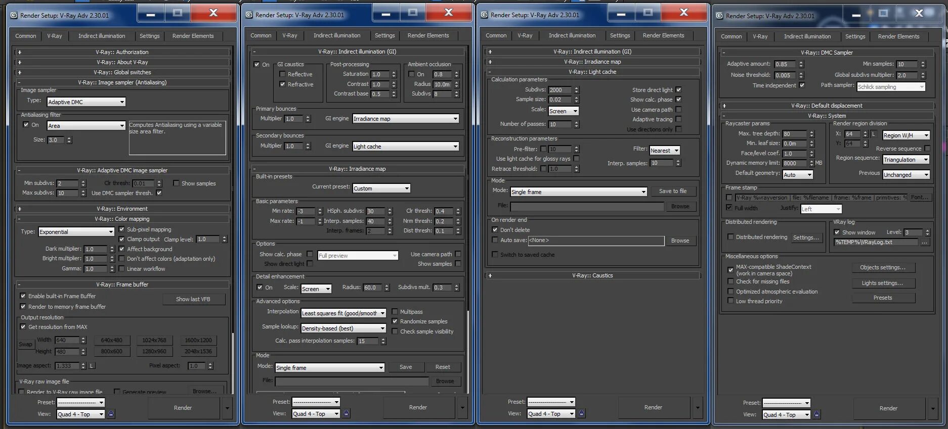Click Lights settings button
The width and height of the screenshot is (948, 429).
883,283
